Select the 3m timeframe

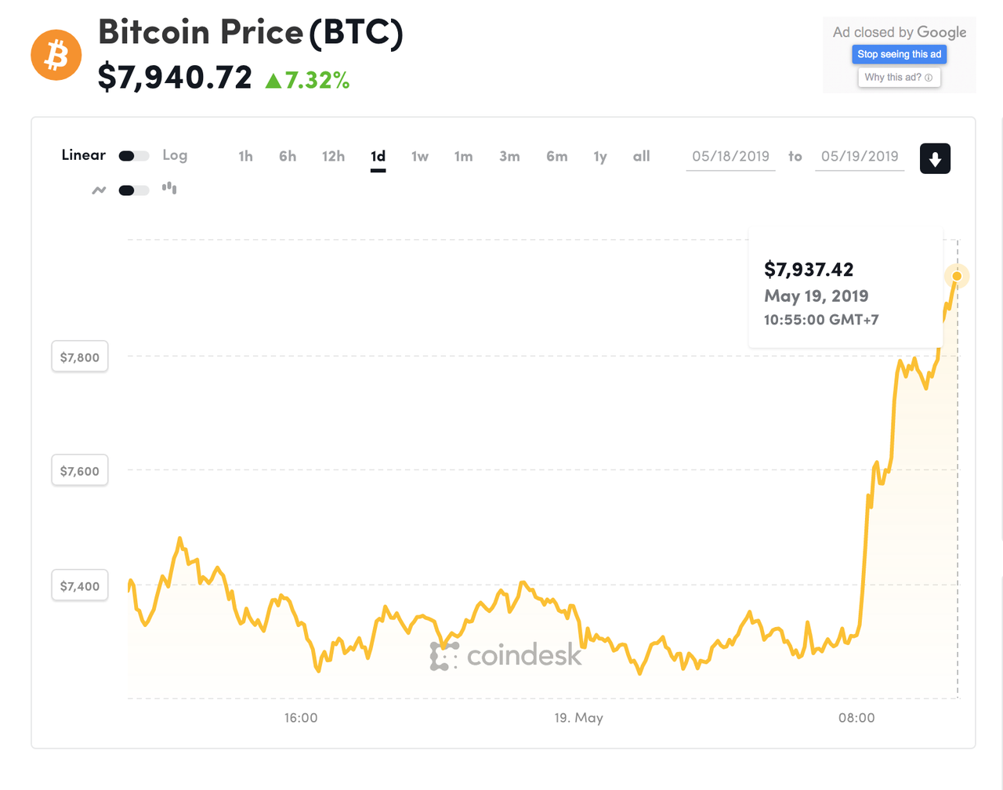[509, 156]
